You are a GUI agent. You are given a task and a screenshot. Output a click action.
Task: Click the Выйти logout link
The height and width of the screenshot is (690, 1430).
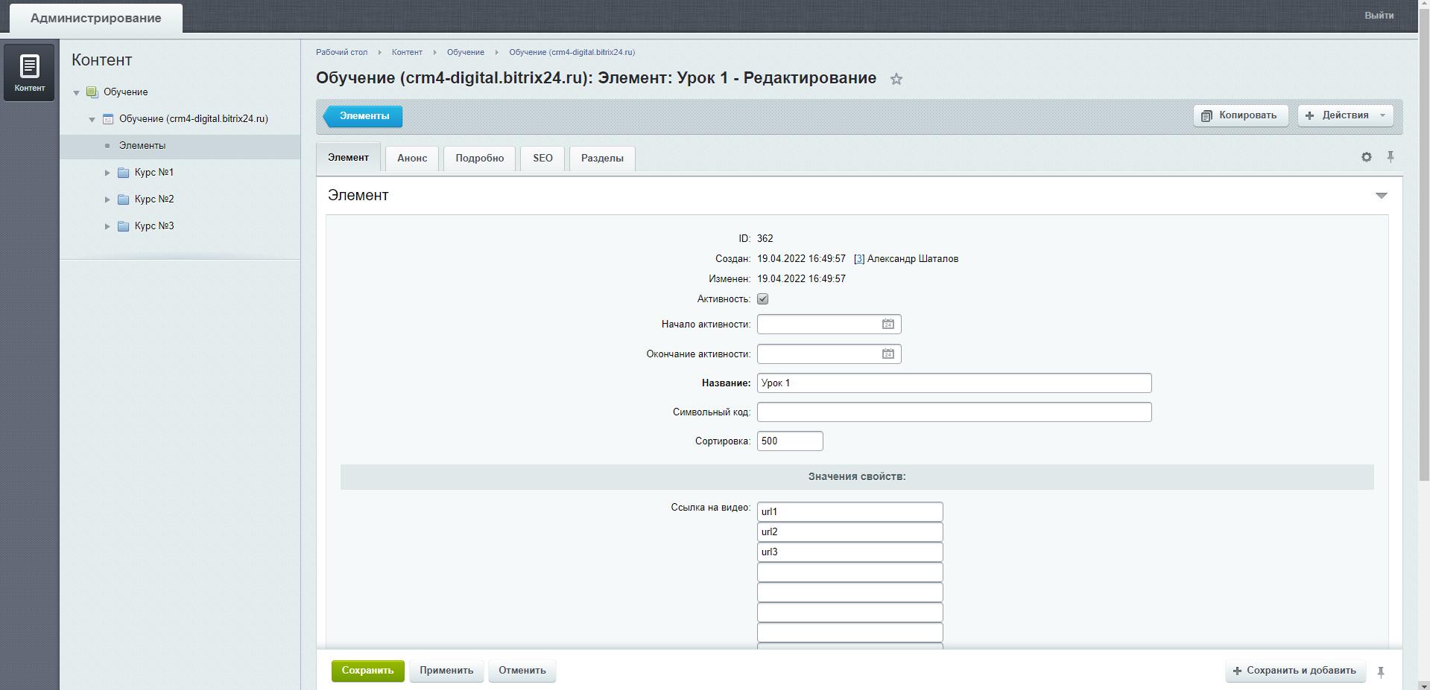click(1379, 16)
